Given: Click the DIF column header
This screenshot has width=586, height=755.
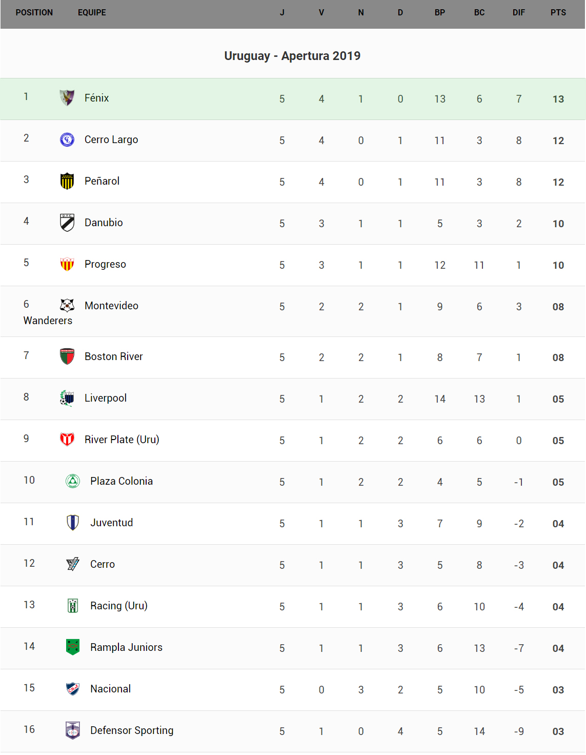Looking at the screenshot, I should [x=518, y=13].
